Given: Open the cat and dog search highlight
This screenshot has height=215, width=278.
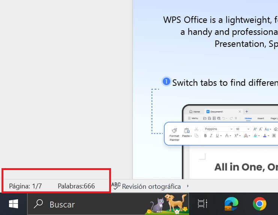Looking at the screenshot, I should click(166, 204).
